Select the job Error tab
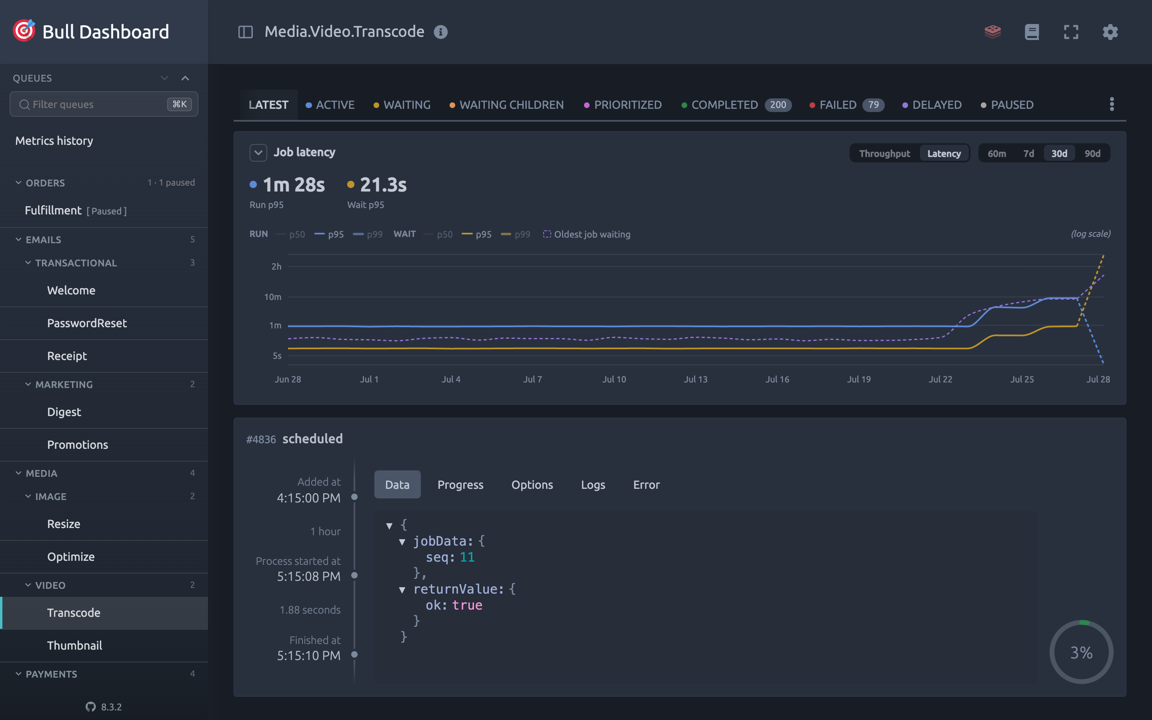The image size is (1152, 720). (646, 484)
